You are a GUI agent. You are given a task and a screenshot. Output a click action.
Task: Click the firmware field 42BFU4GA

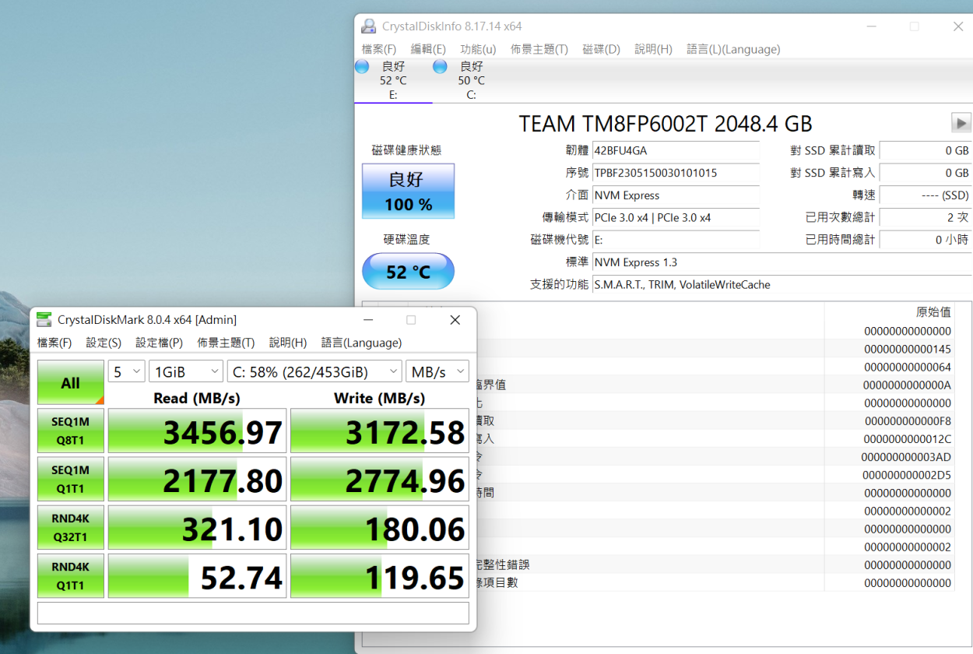pyautogui.click(x=676, y=151)
